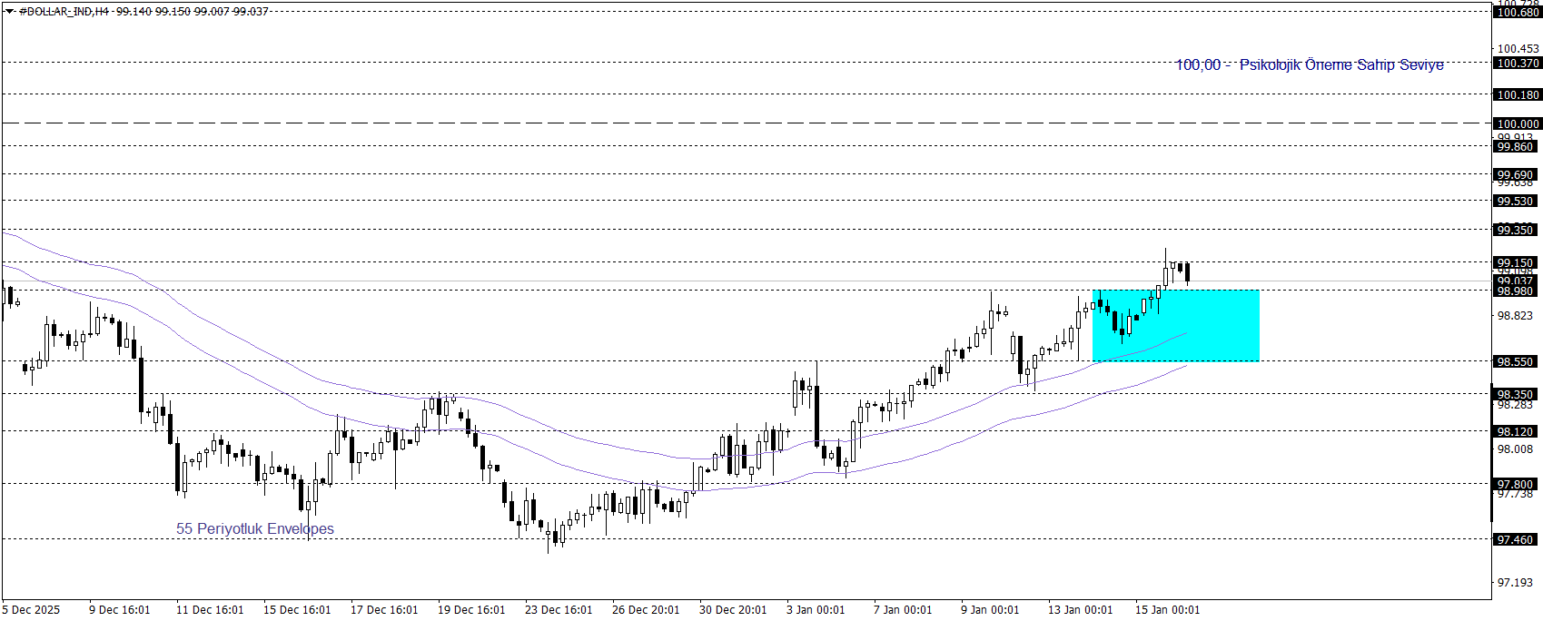Click the 9 Dec 16:01 time label

120,609
